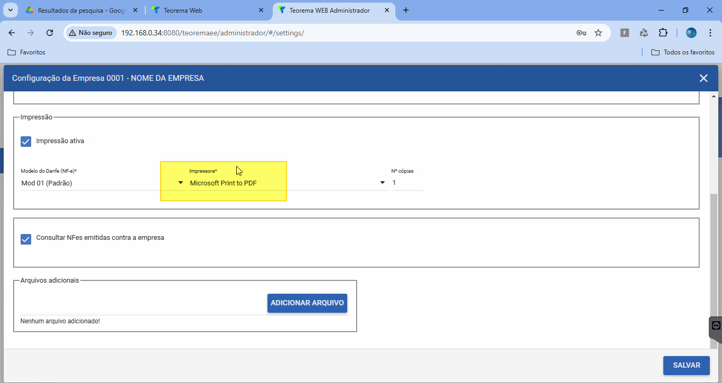The height and width of the screenshot is (383, 722).
Task: Click the browser back arrow
Action: [x=12, y=33]
